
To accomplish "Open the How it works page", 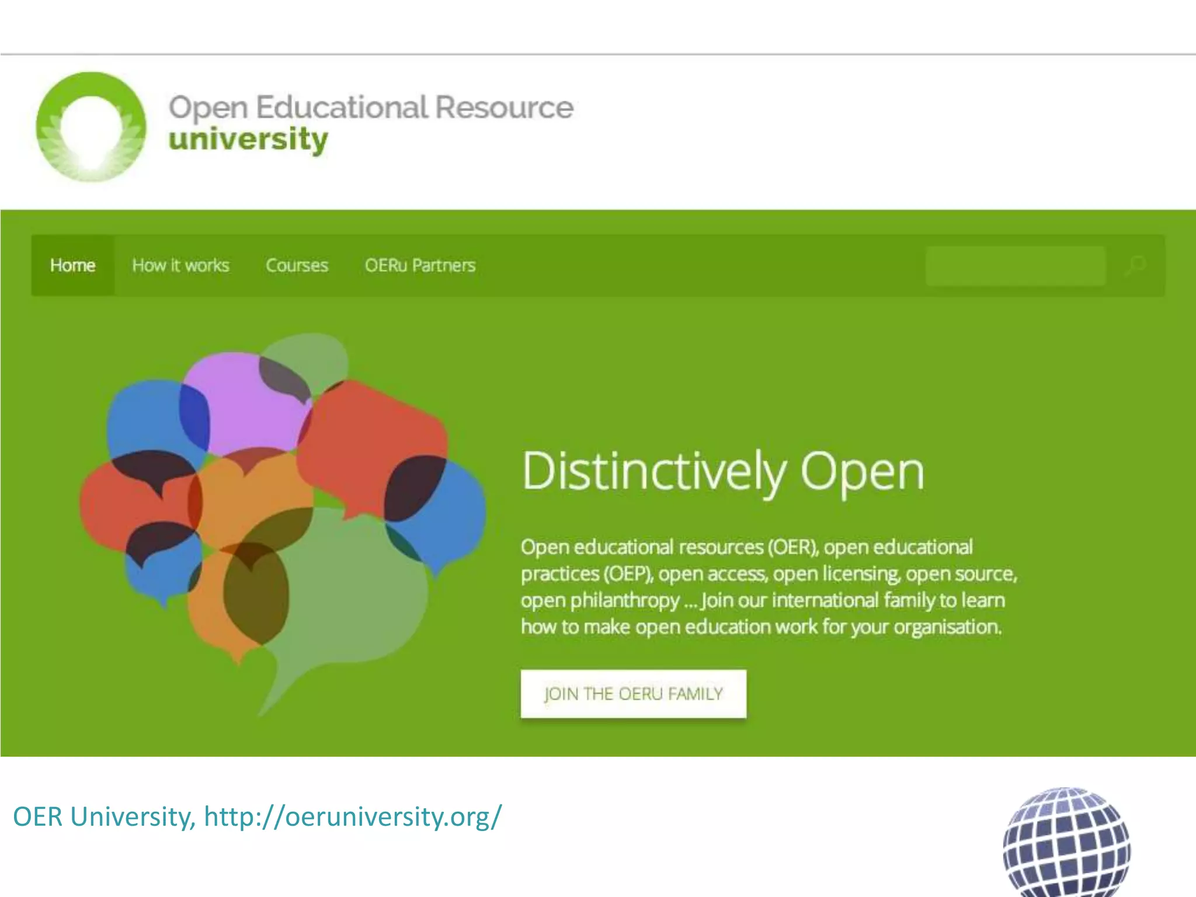I will click(x=180, y=266).
